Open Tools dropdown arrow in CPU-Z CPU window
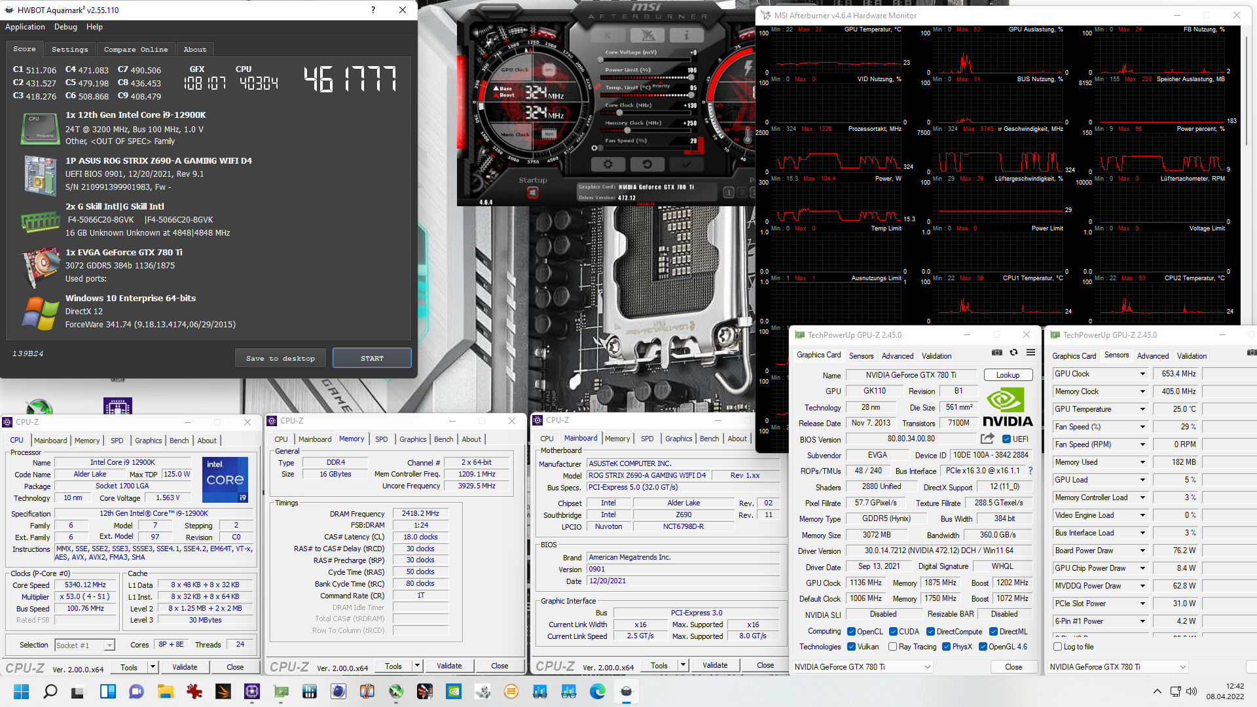Image resolution: width=1257 pixels, height=707 pixels. [x=153, y=667]
